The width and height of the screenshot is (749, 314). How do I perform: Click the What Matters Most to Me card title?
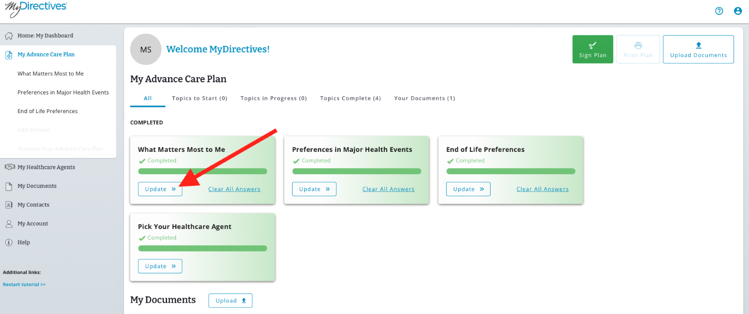(181, 150)
